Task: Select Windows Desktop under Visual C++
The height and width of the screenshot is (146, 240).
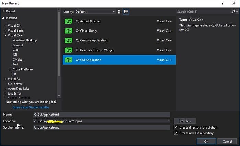Action: click(x=25, y=40)
